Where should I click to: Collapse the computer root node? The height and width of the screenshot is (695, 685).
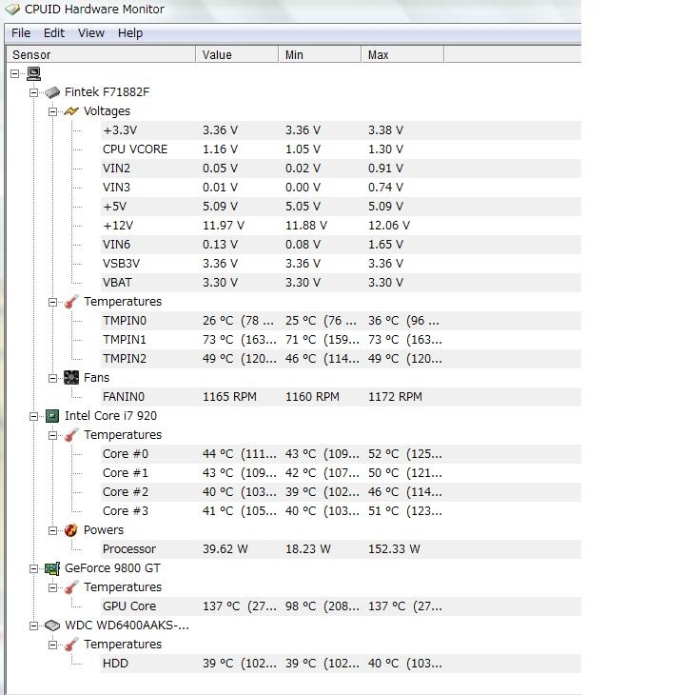tap(14, 74)
